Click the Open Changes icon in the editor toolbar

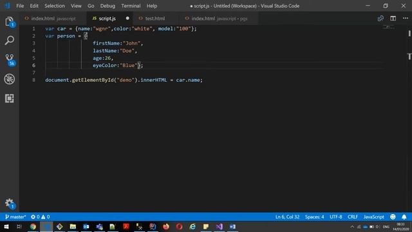tap(380, 19)
